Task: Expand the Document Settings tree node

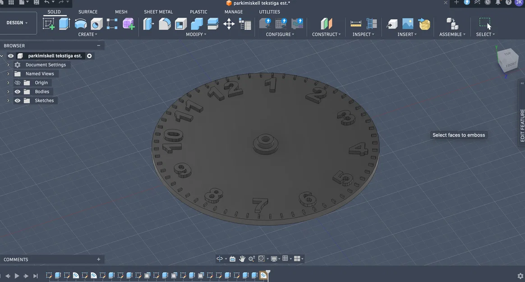Action: [9, 65]
